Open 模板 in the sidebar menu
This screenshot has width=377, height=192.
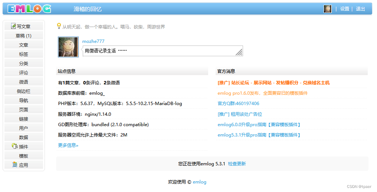coord(24,156)
